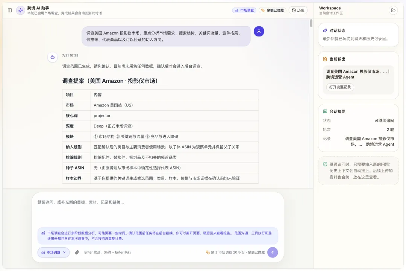Toggle the 市场调查 mode chip in header
This screenshot has height=271, width=406.
click(x=244, y=11)
